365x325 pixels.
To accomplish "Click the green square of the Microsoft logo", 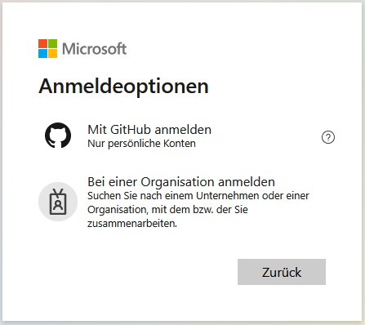I will (53, 43).
